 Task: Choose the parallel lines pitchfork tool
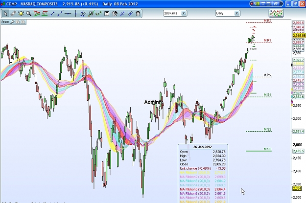(83, 14)
